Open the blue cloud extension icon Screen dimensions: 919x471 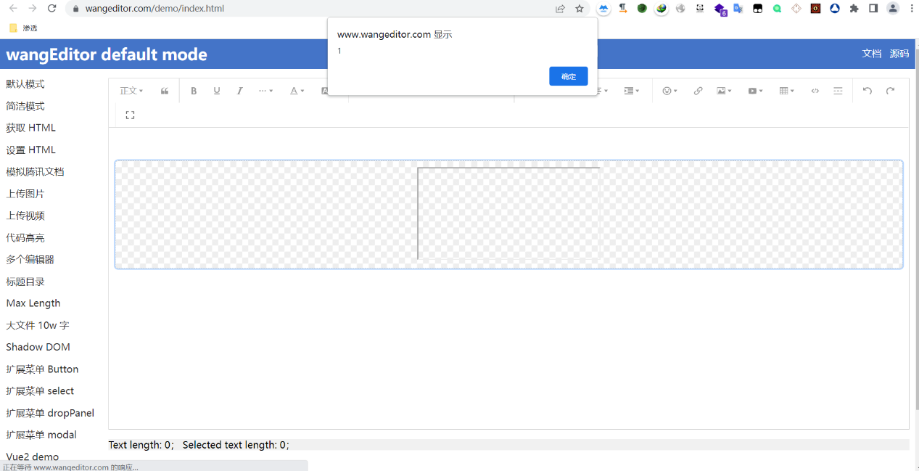(x=603, y=9)
